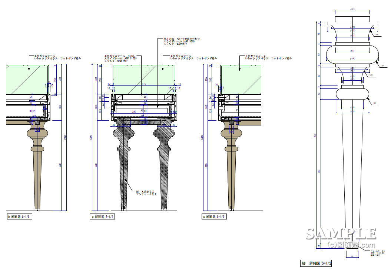
Task: Select the glass case note above section b
Action: tap(57, 57)
